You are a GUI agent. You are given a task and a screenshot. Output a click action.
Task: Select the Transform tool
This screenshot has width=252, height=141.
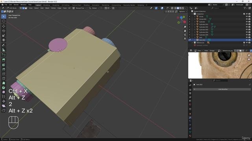pos(4,40)
